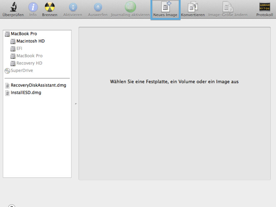276x207 pixels.
Task: Click the Brennen burn icon
Action: click(x=49, y=7)
